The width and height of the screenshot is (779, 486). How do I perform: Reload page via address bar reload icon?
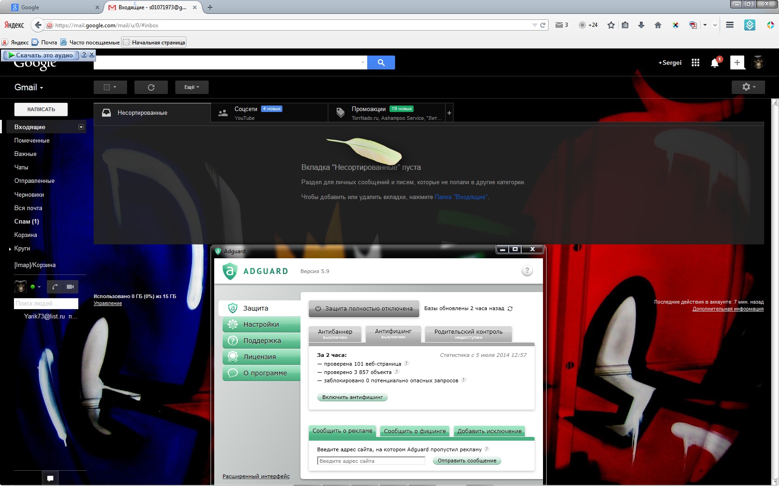tap(543, 25)
